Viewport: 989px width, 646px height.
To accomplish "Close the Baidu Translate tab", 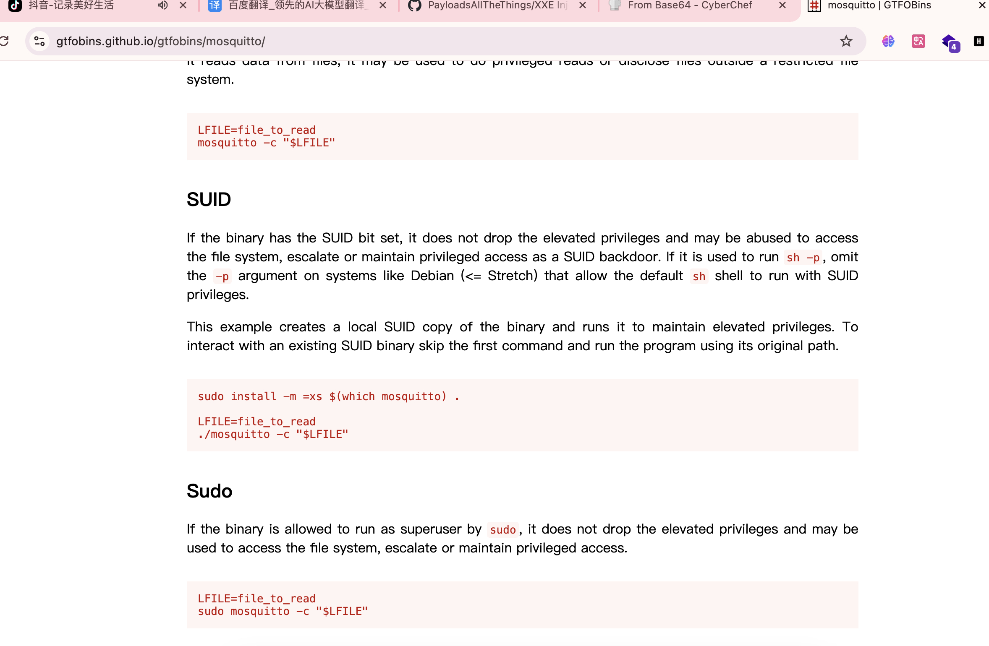I will pos(383,5).
